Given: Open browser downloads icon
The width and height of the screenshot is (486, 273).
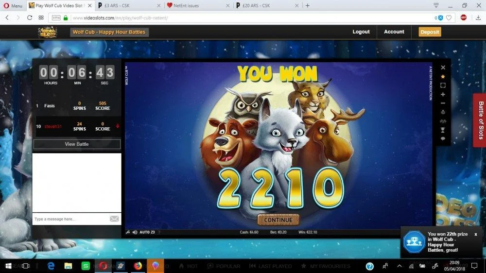Looking at the screenshot, I should click(478, 17).
